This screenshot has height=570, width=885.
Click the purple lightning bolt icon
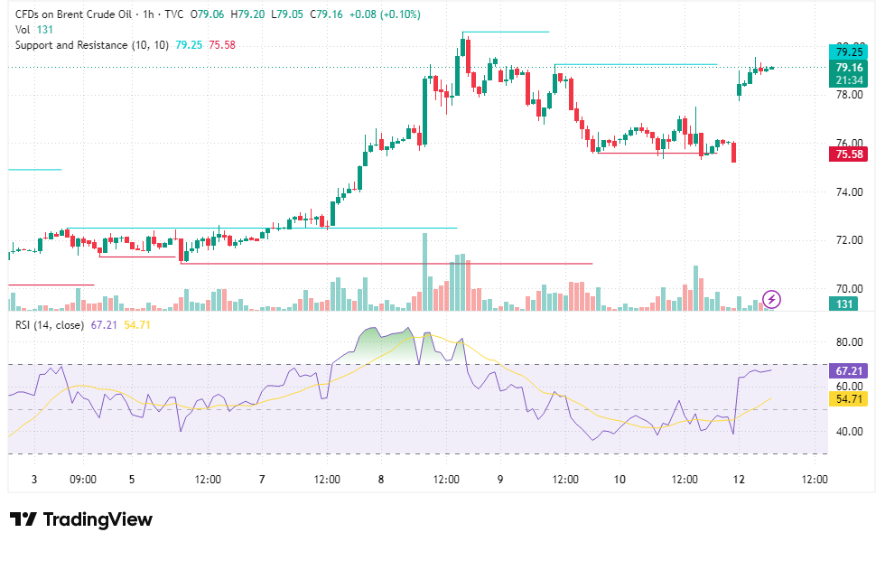[771, 300]
